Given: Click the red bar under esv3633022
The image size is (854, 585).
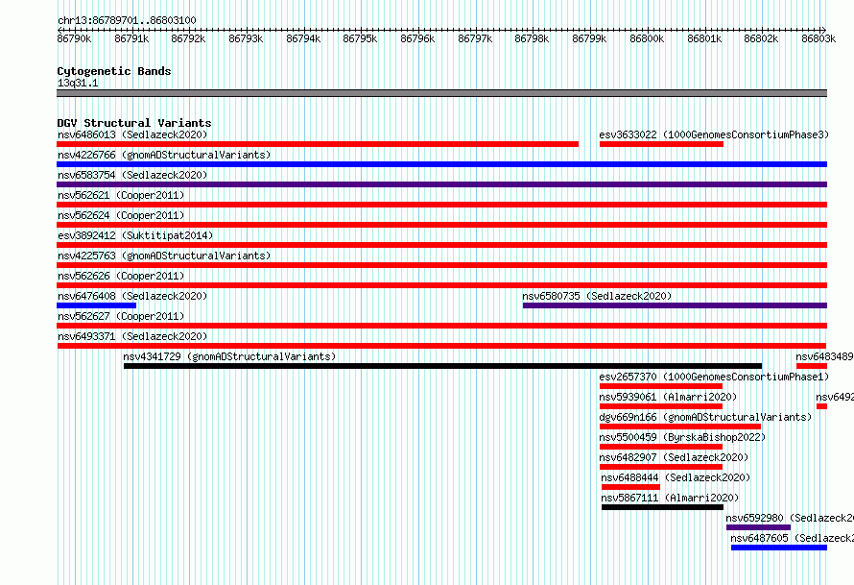Looking at the screenshot, I should (661, 144).
